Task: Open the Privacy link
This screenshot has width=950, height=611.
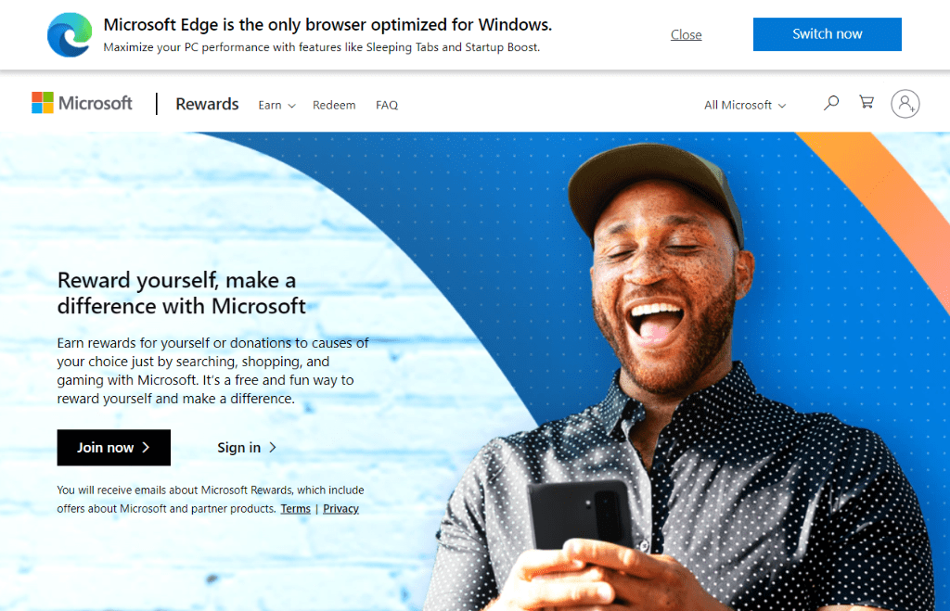Action: point(340,509)
